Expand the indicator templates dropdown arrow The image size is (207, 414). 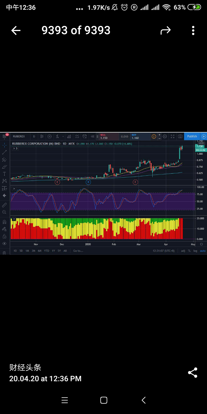click(x=63, y=136)
